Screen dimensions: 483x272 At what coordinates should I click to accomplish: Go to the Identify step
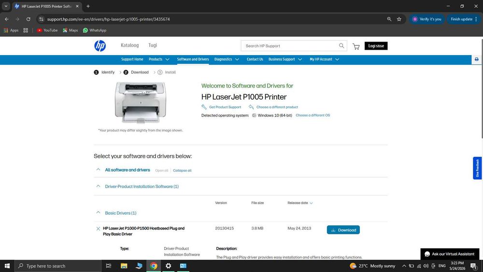[x=104, y=72]
